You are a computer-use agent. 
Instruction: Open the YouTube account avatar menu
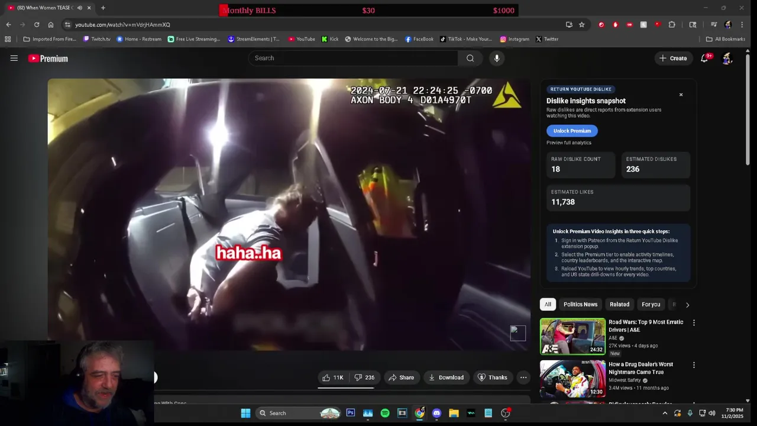point(727,58)
